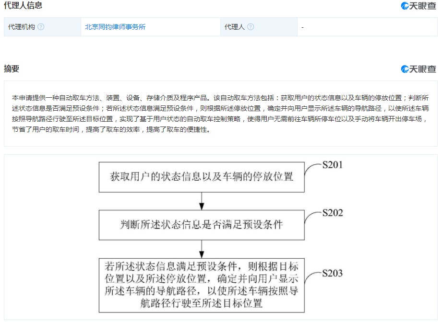
Task: Click the S201 step label in flowchart
Action: point(333,165)
